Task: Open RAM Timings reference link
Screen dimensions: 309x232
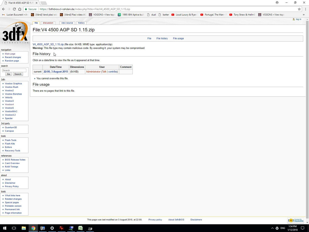Action: [x=11, y=167]
